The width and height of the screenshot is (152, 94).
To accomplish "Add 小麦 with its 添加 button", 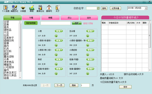I will click(59, 31).
